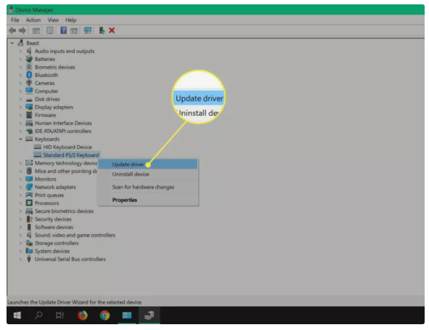Viewport: 429px width, 330px height.
Task: Collapse the Keyboards tree node
Action: [20, 139]
